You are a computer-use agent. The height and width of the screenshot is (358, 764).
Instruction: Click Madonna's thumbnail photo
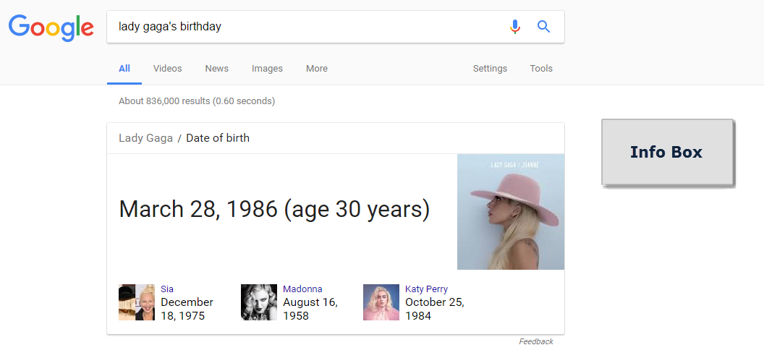259,302
